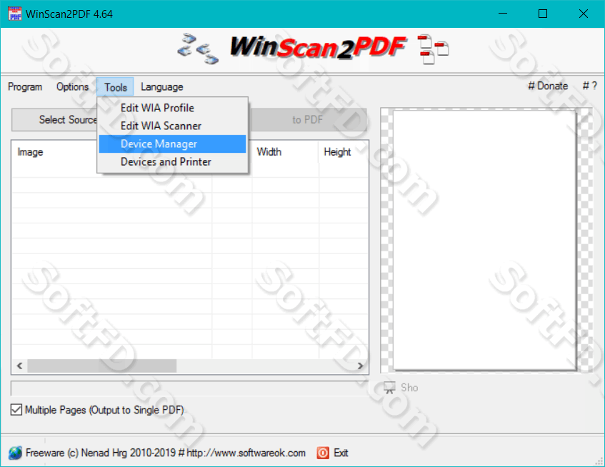
Task: Launch Device Manager from Tools menu
Action: 172,144
